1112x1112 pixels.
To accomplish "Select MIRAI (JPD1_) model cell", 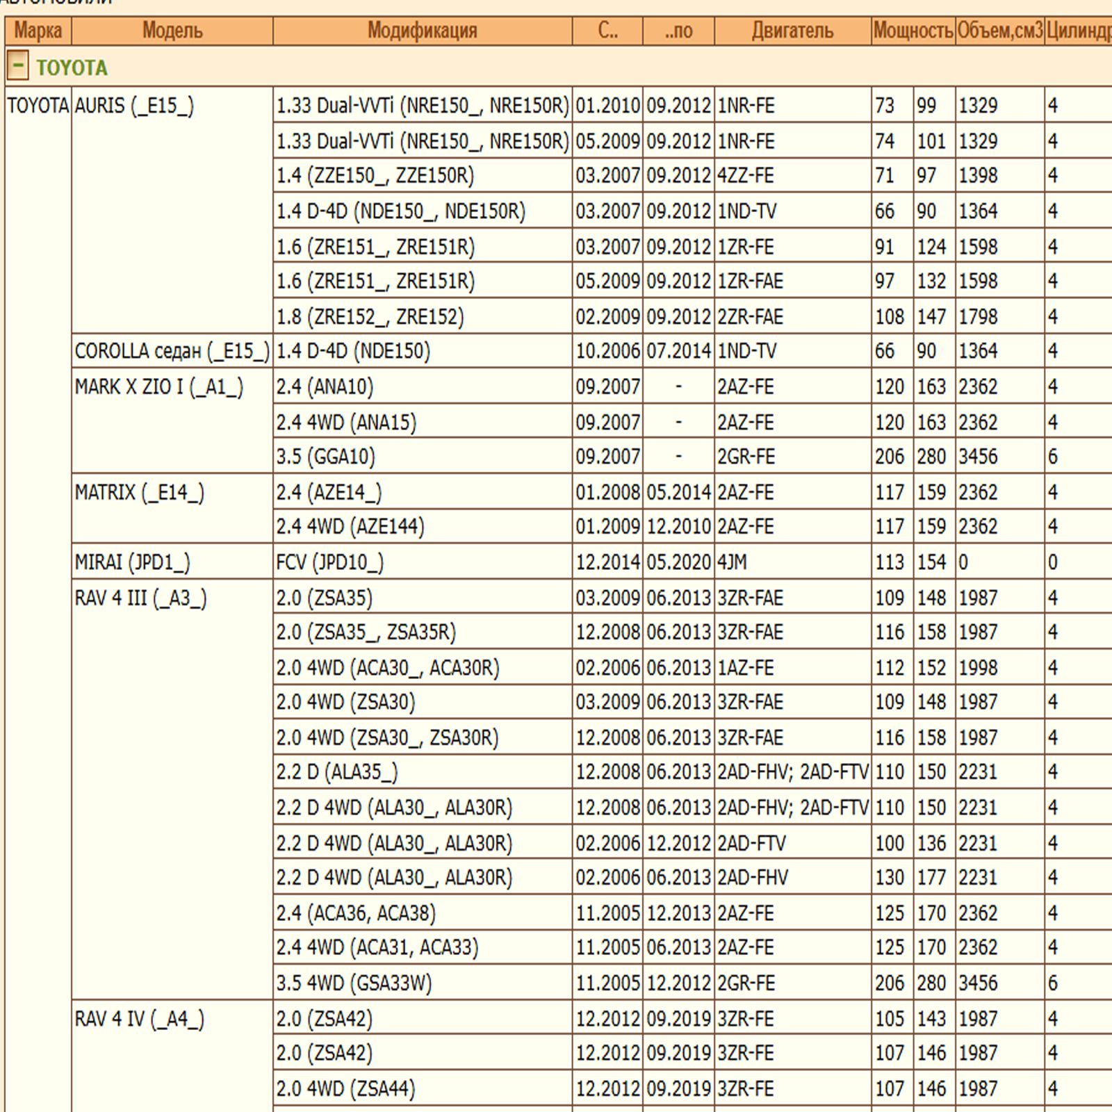I will tap(132, 562).
